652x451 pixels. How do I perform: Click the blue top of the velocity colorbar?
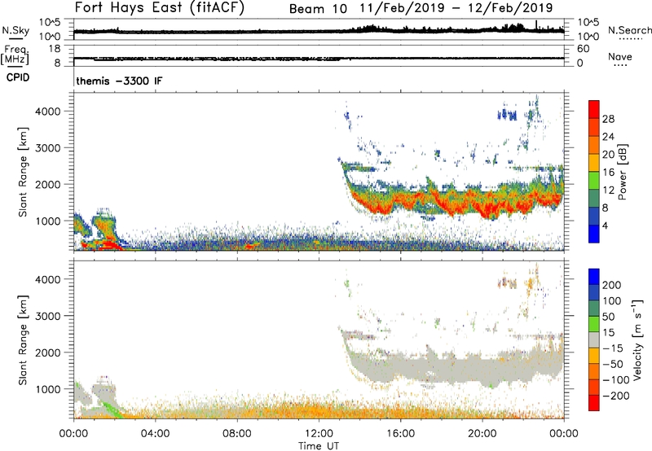594,277
